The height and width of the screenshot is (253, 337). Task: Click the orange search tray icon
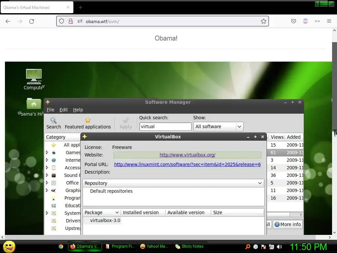click(x=248, y=247)
